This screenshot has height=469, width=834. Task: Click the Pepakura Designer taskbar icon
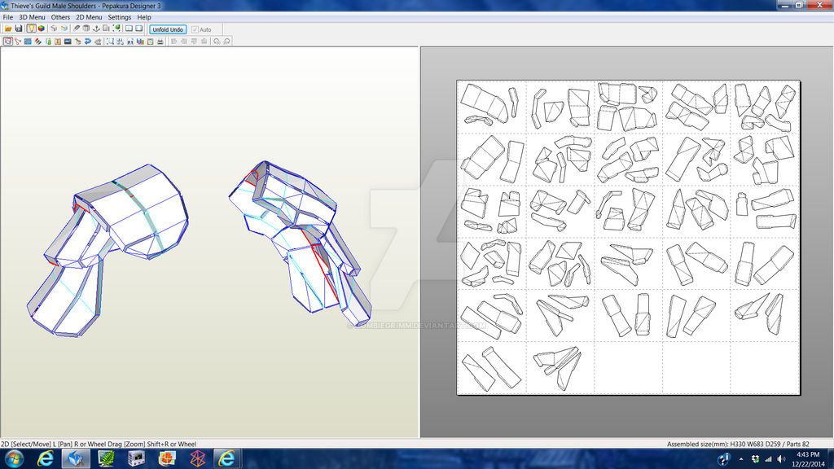76,458
